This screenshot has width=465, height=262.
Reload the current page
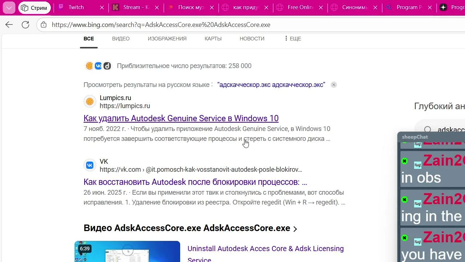coord(25,25)
